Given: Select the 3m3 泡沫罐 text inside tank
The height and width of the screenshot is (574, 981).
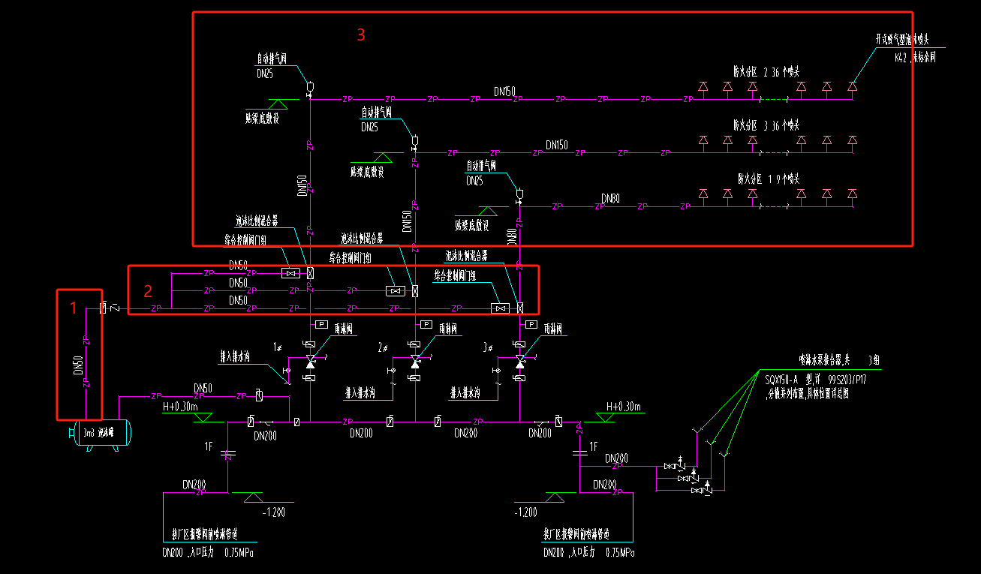Looking at the screenshot, I should [98, 433].
